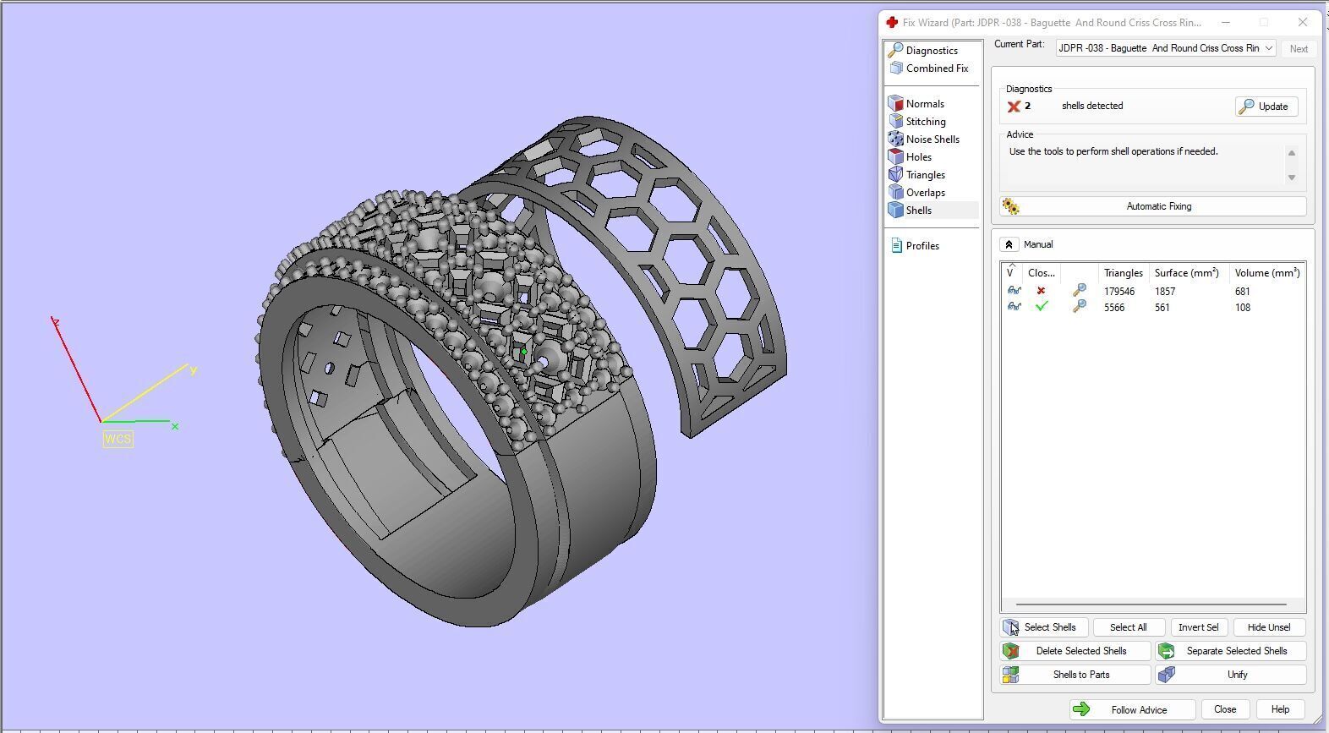Close the Fix Wizard with Close button
Image resolution: width=1329 pixels, height=733 pixels.
[x=1224, y=710]
